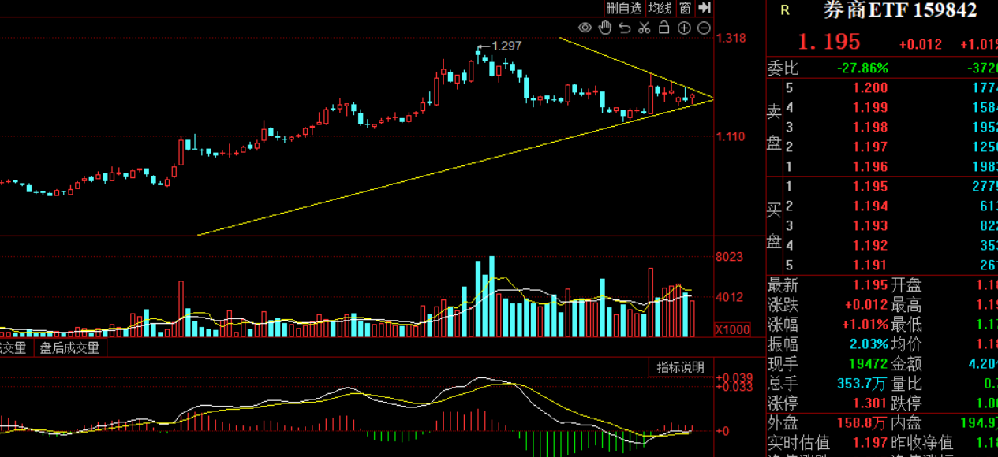Click the 券商ETF 159842 title
998x457 pixels.
[900, 10]
